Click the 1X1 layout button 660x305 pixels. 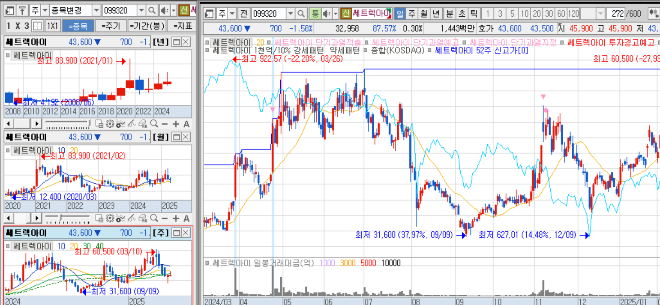coord(53,26)
